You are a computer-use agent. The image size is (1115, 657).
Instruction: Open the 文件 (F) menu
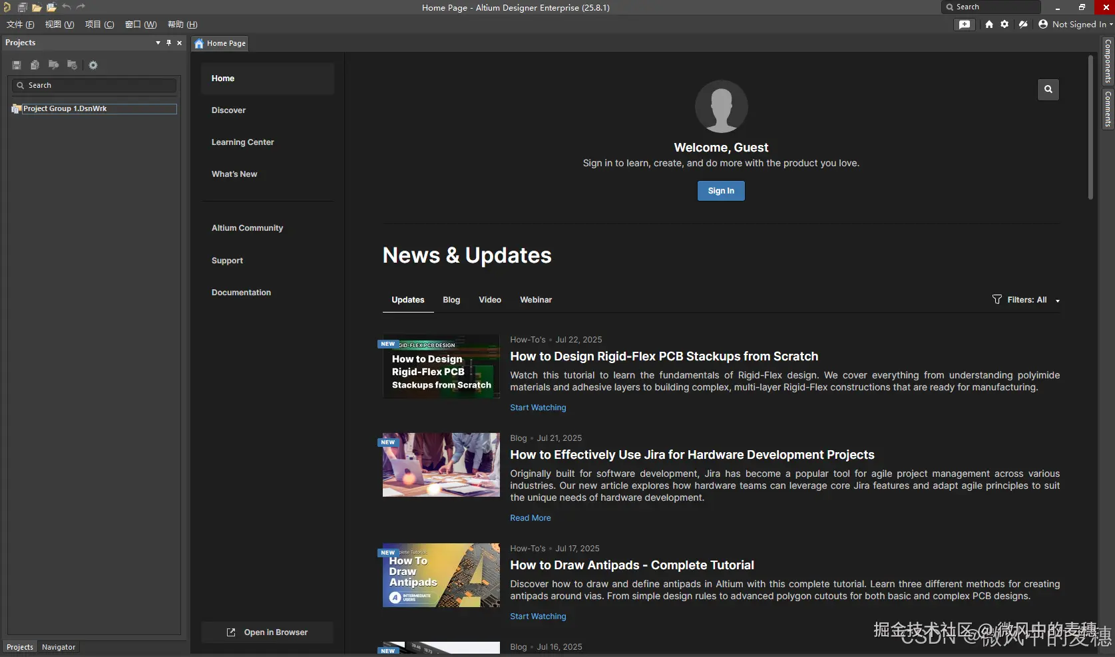pos(21,25)
